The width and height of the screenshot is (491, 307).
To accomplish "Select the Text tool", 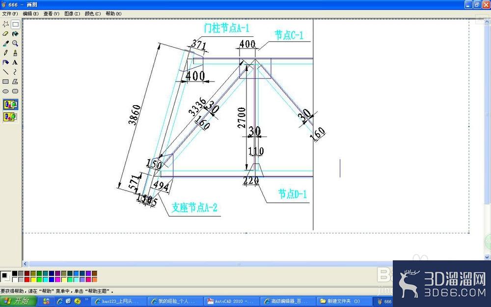I will click(15, 62).
